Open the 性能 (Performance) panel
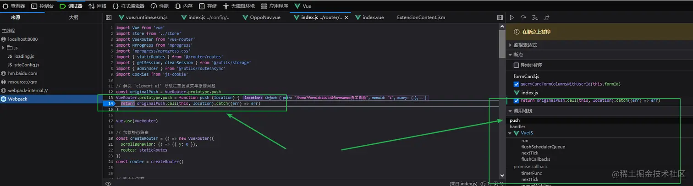Screen dimensions: 693x186 159,6
